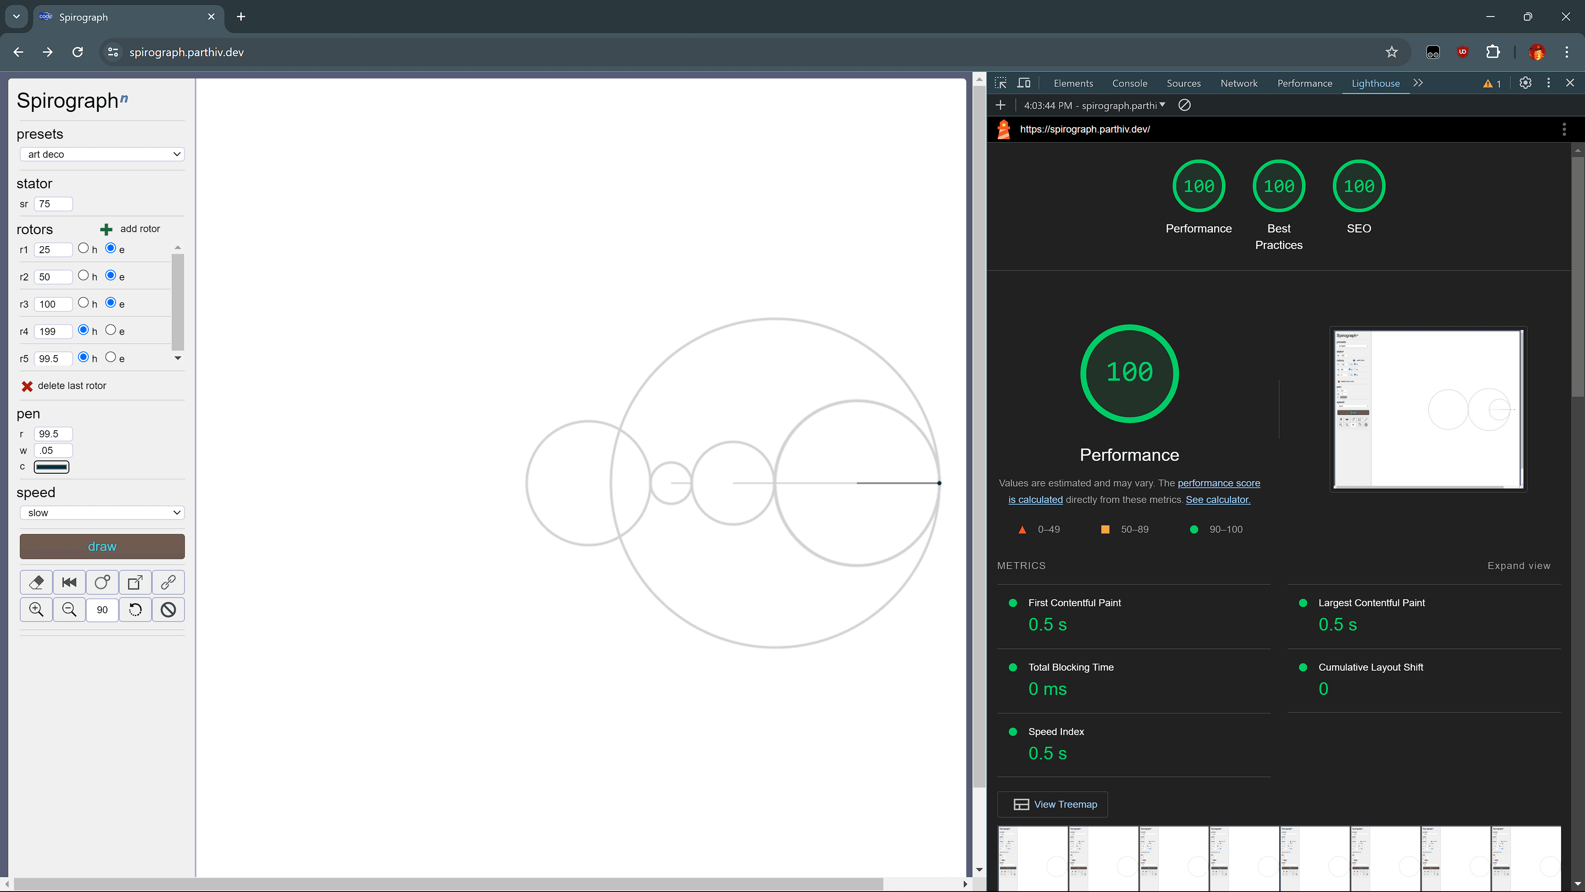Open the Lighthouse report selector dropdown

[x=1095, y=105]
